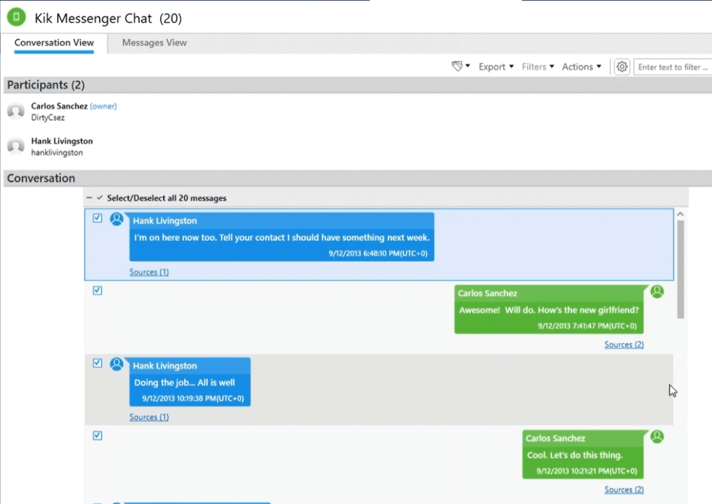This screenshot has width=712, height=504.
Task: Click Carlos's green avatar on 'Cool.' message
Action: click(657, 437)
